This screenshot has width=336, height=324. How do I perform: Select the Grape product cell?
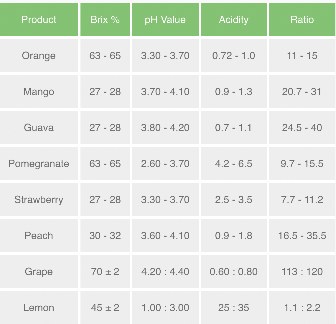pos(39,271)
